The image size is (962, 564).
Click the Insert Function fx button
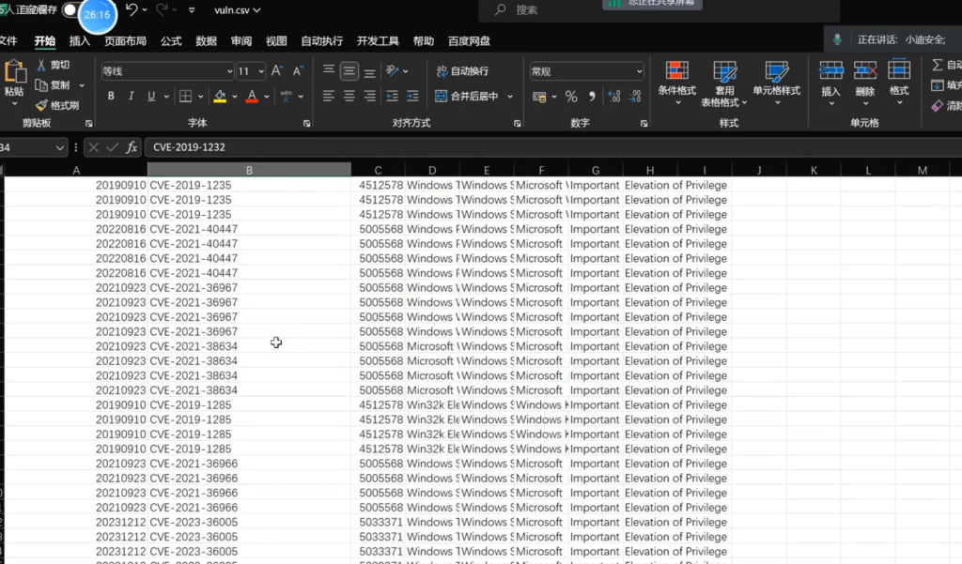132,147
